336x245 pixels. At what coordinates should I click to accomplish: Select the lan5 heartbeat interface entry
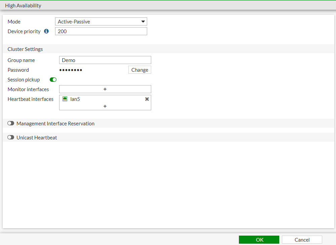pyautogui.click(x=105, y=99)
